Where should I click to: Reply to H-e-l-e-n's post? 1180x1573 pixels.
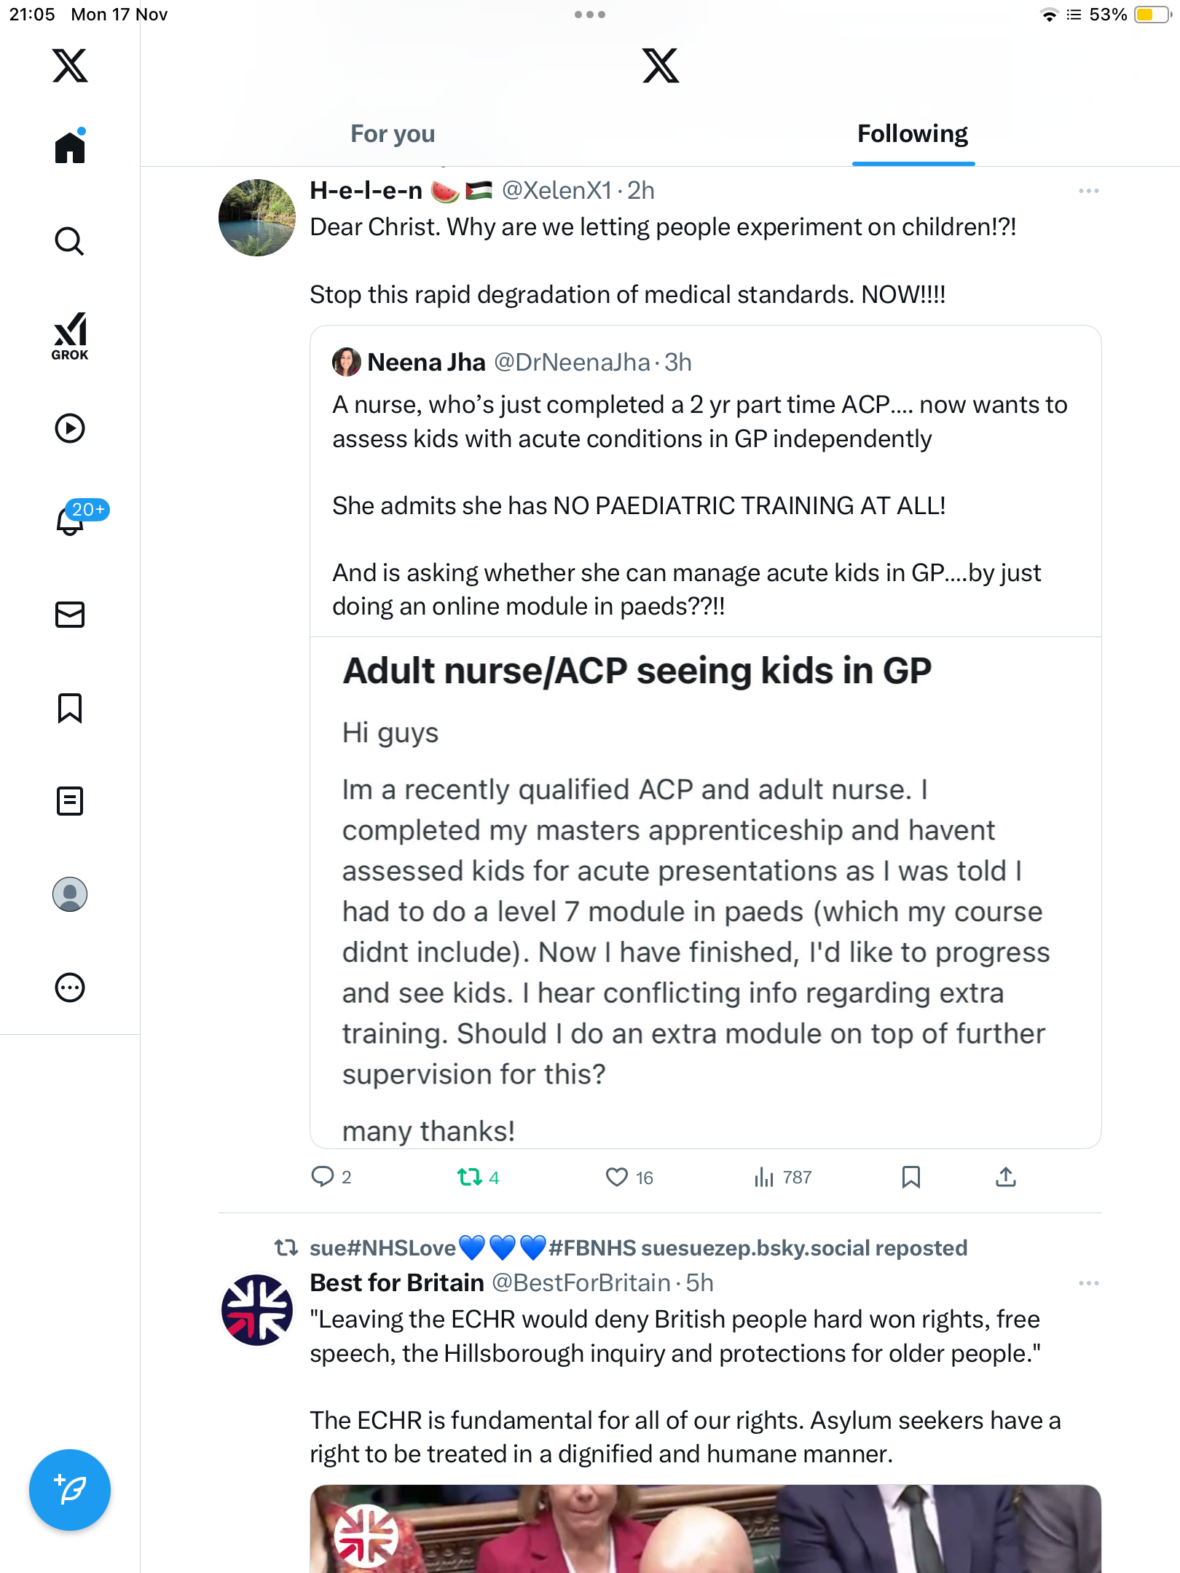point(322,1177)
